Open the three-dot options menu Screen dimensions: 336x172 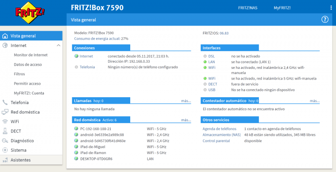click(331, 8)
